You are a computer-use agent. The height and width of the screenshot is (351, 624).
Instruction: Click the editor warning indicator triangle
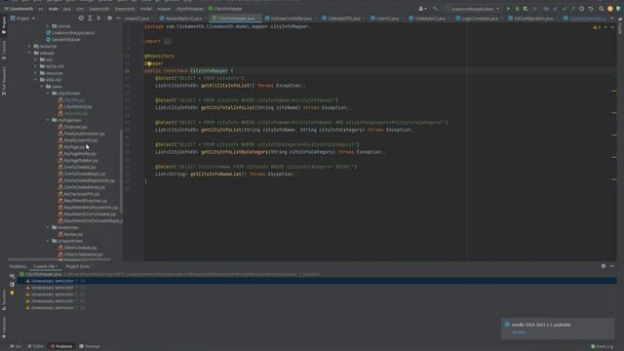pyautogui.click(x=597, y=27)
